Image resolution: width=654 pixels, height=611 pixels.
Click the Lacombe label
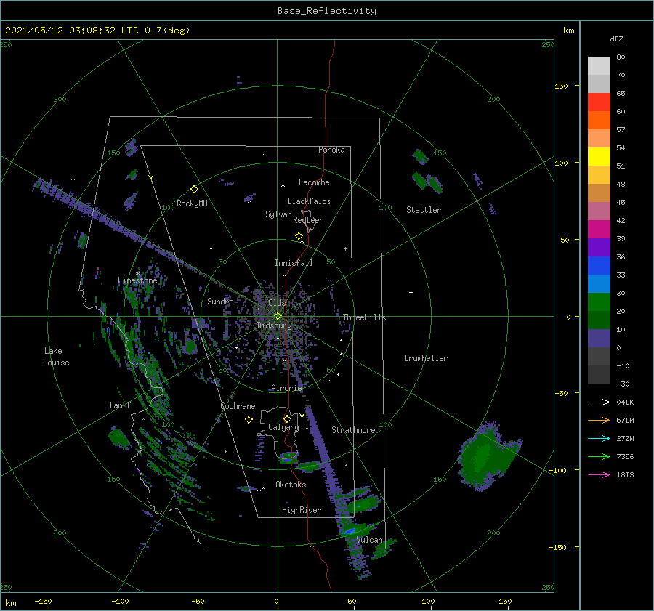click(314, 182)
